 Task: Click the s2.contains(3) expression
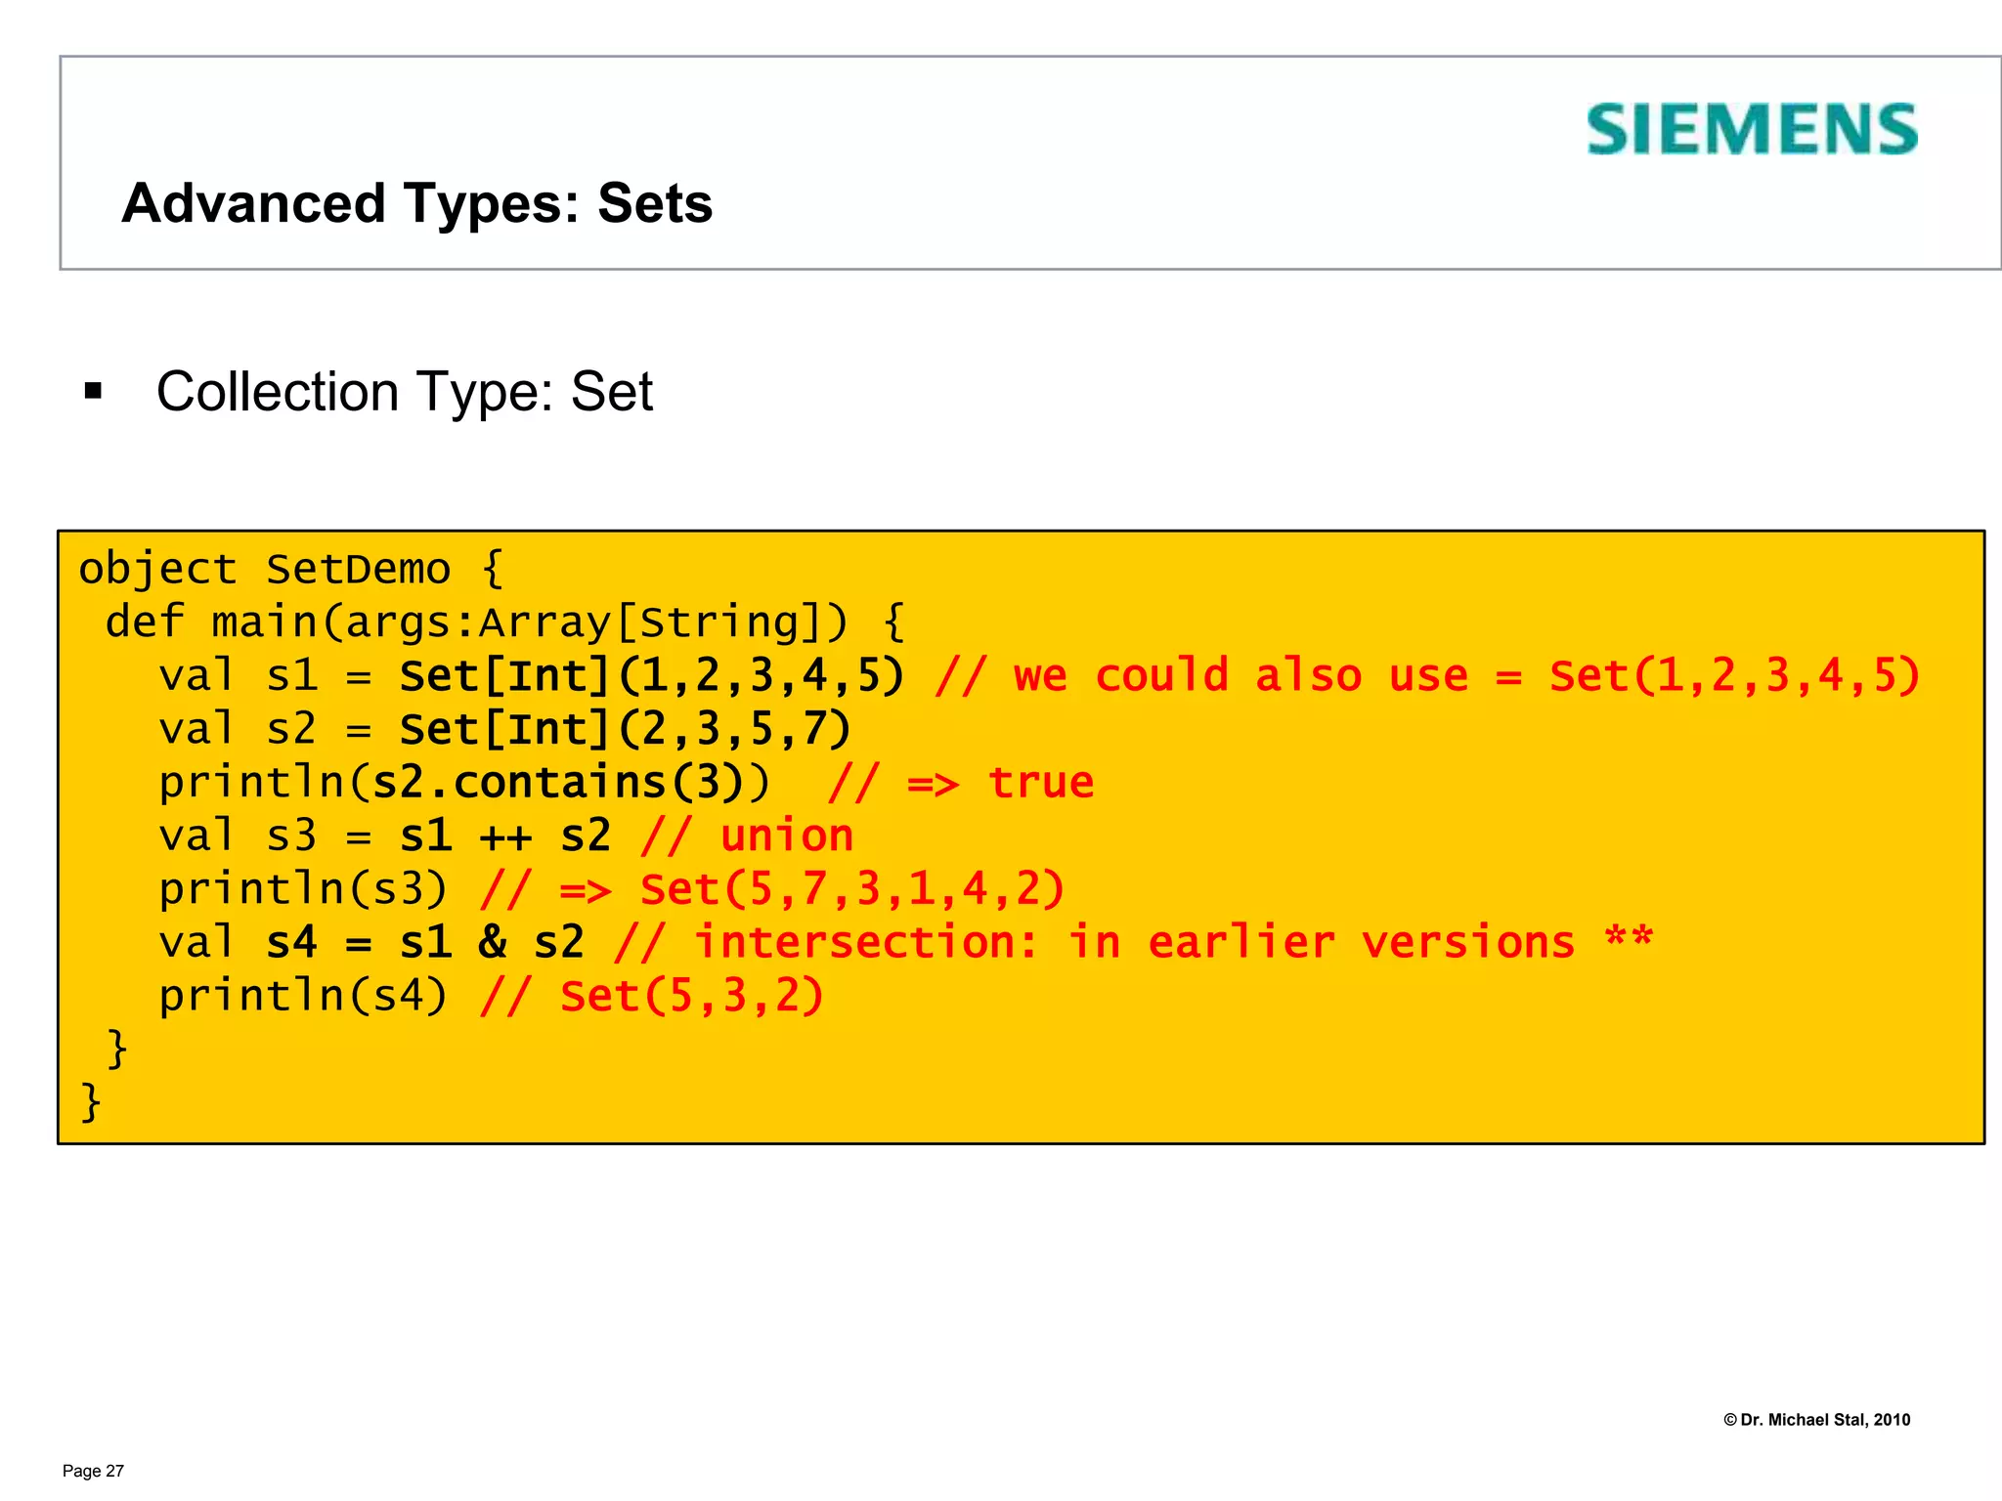[x=559, y=783]
